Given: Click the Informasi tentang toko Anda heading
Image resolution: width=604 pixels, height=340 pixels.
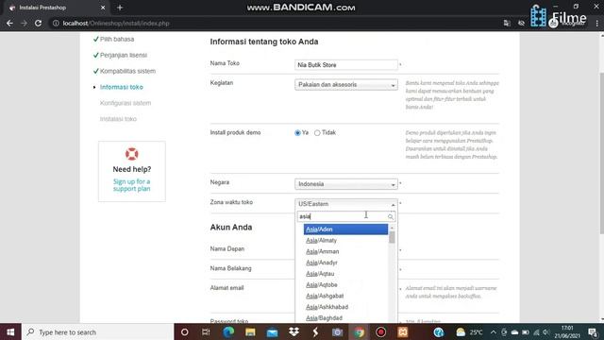Looking at the screenshot, I should (264, 42).
